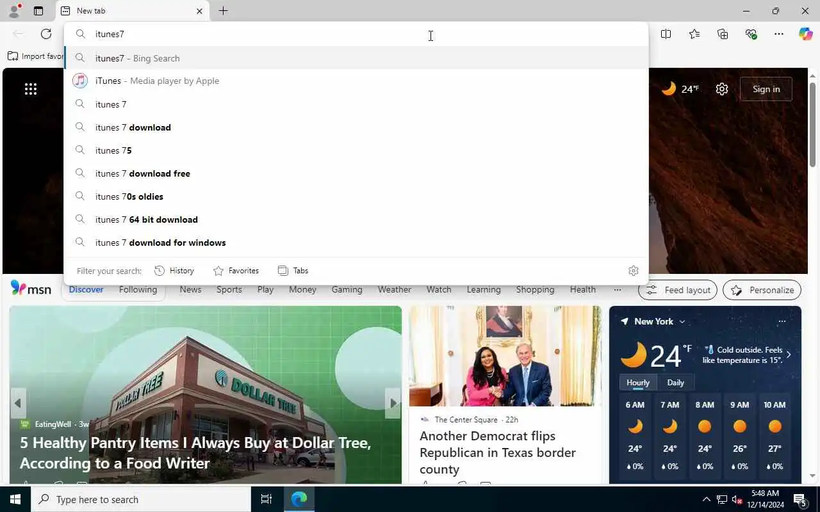Click the Sign in button
Screen dimensions: 820x512
pos(766,89)
